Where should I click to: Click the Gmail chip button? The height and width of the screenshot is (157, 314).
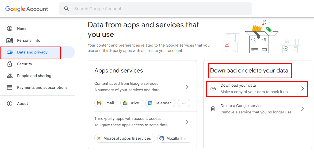pos(106,103)
